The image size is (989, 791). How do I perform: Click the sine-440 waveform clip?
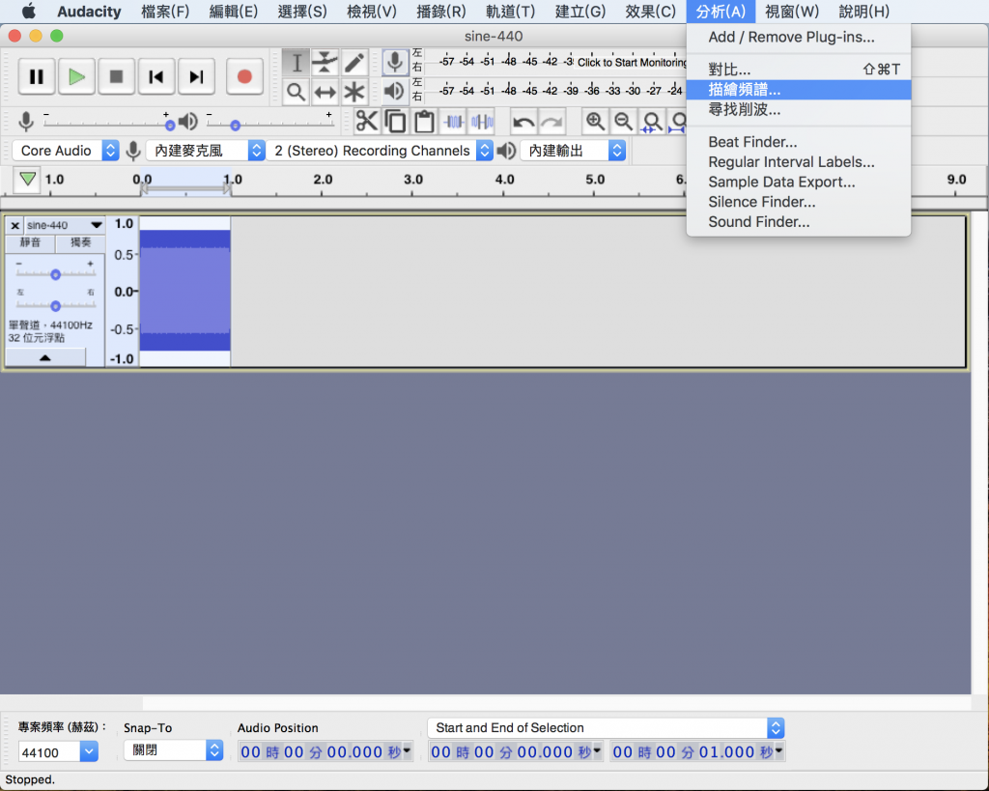click(x=184, y=291)
